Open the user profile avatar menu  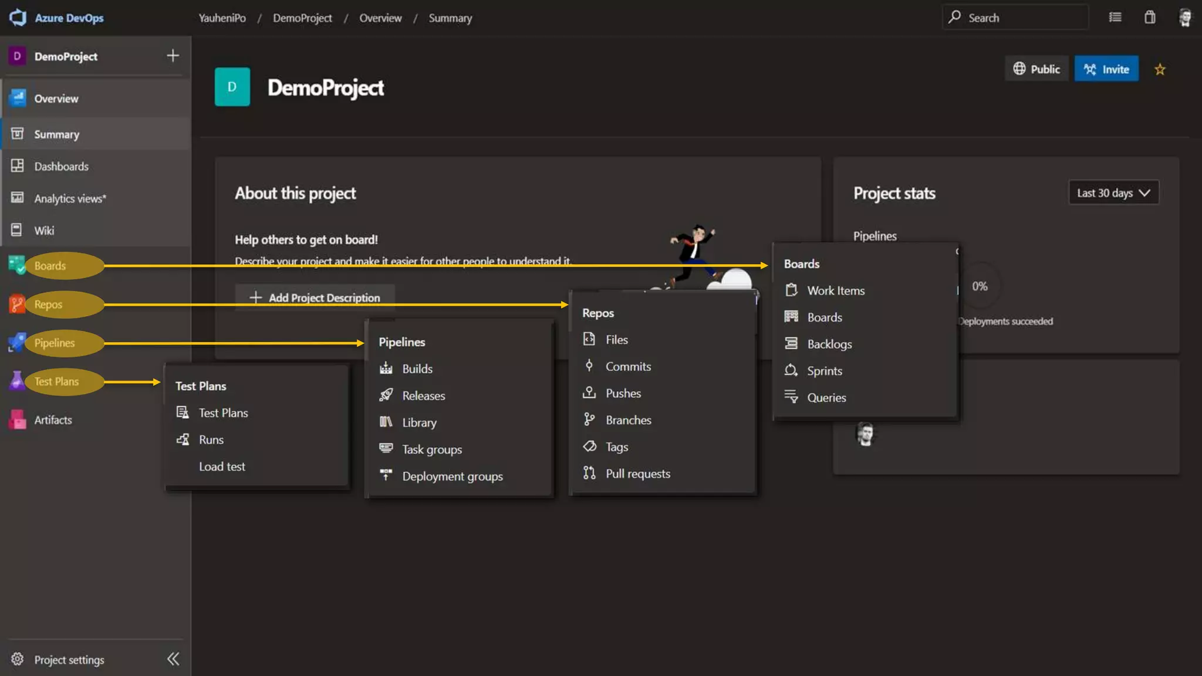1185,18
